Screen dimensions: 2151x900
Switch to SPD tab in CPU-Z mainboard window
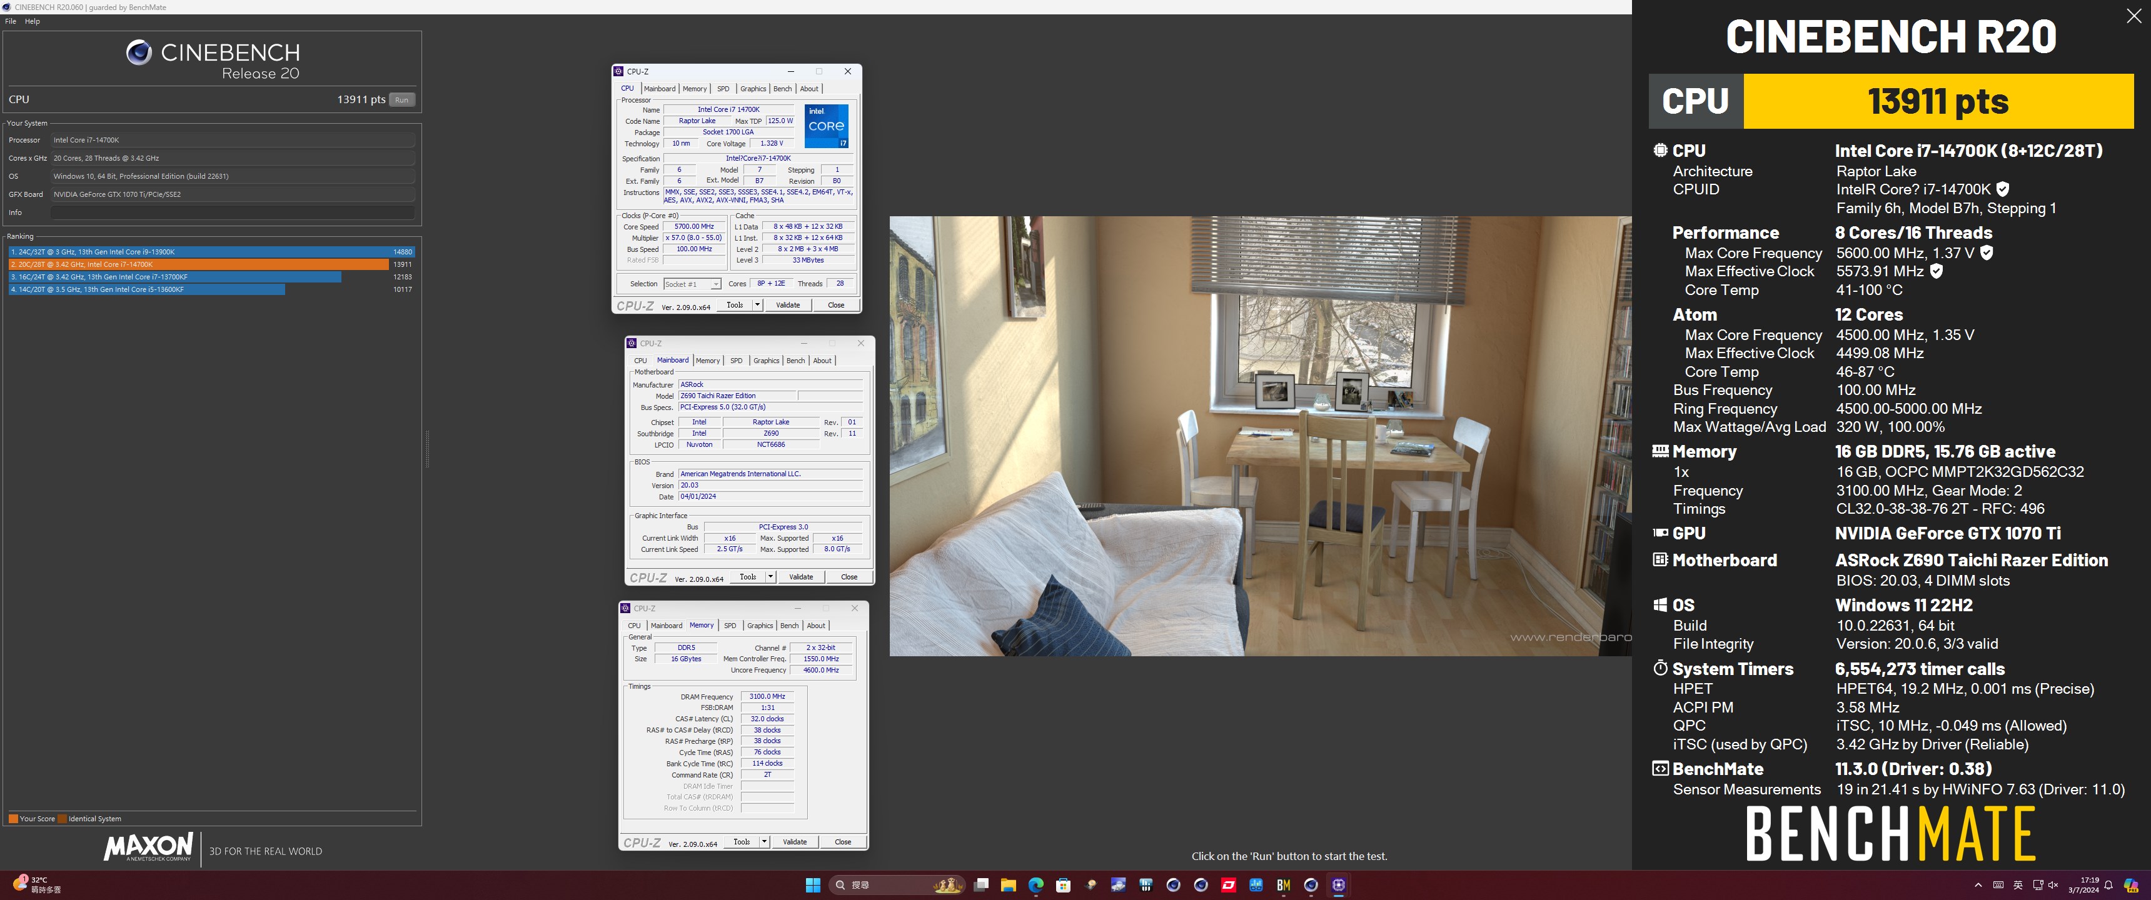735,361
